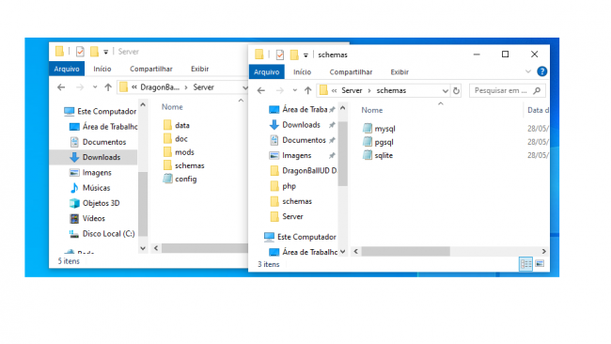Image resolution: width=611 pixels, height=344 pixels.
Task: Open the doc folder in Server window
Action: coord(176,139)
